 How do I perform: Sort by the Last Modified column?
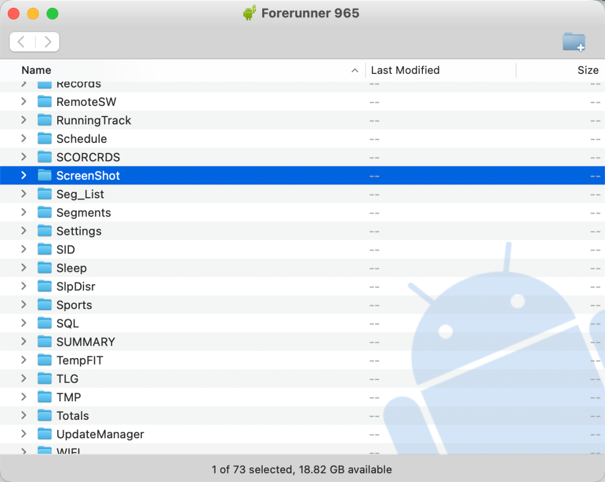(405, 70)
